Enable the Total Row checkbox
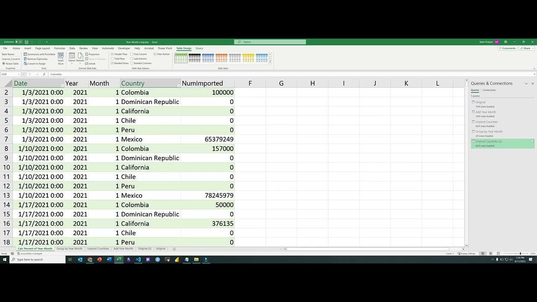 click(x=112, y=59)
